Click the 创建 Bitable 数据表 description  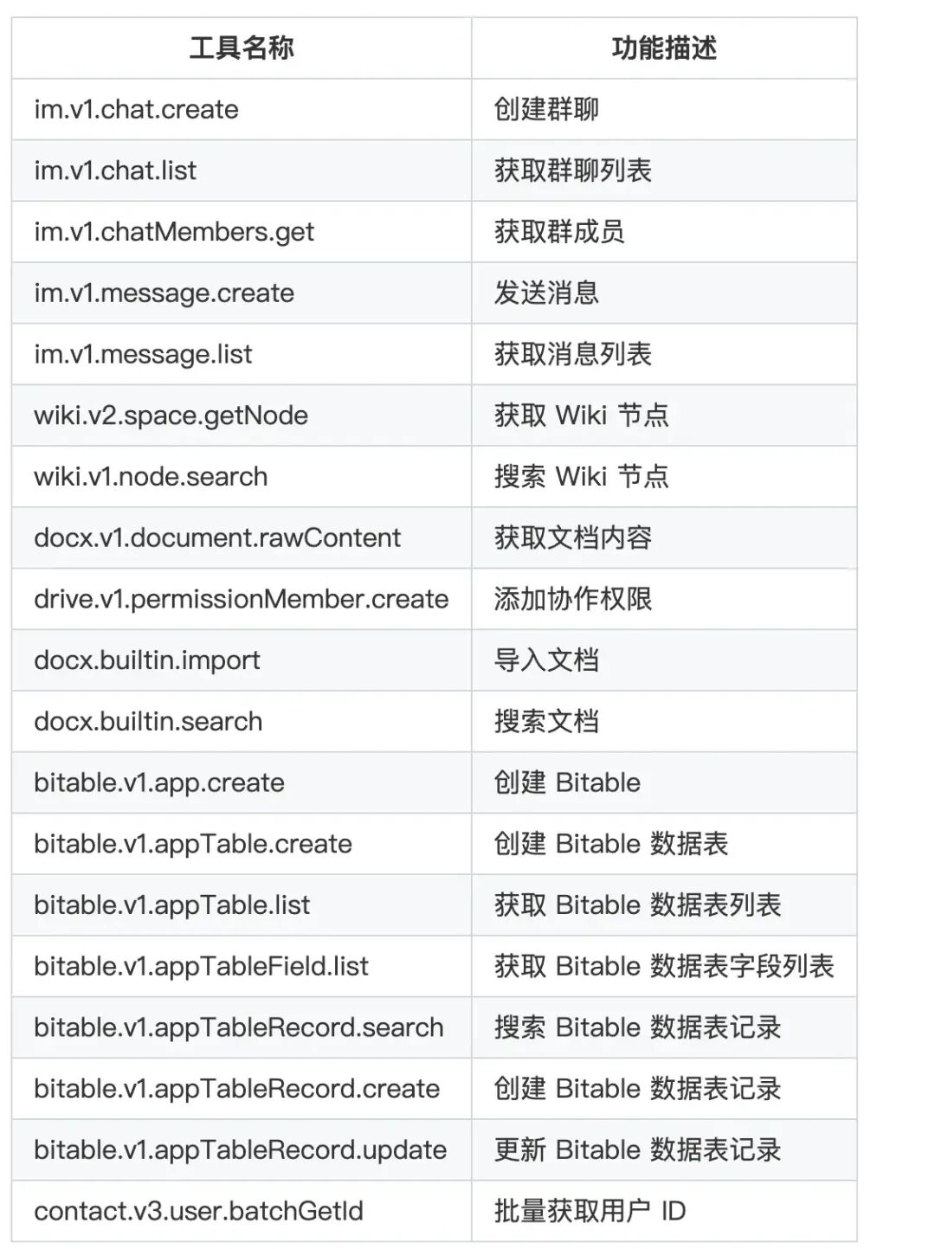pos(611,844)
